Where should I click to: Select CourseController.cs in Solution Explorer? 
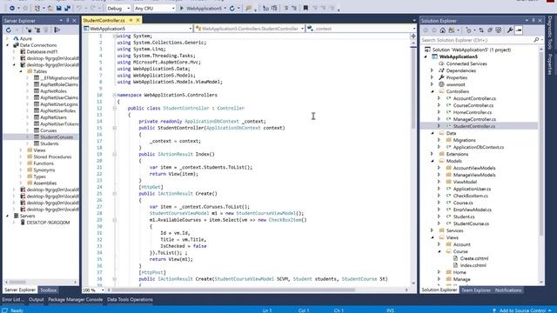coord(473,105)
